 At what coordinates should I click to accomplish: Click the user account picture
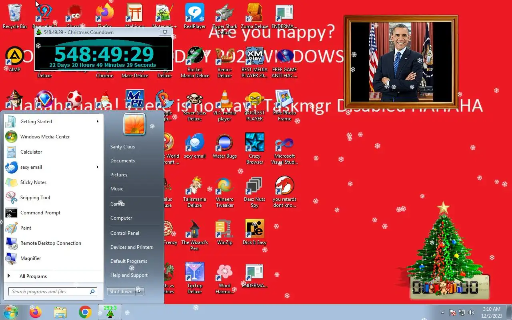134,124
